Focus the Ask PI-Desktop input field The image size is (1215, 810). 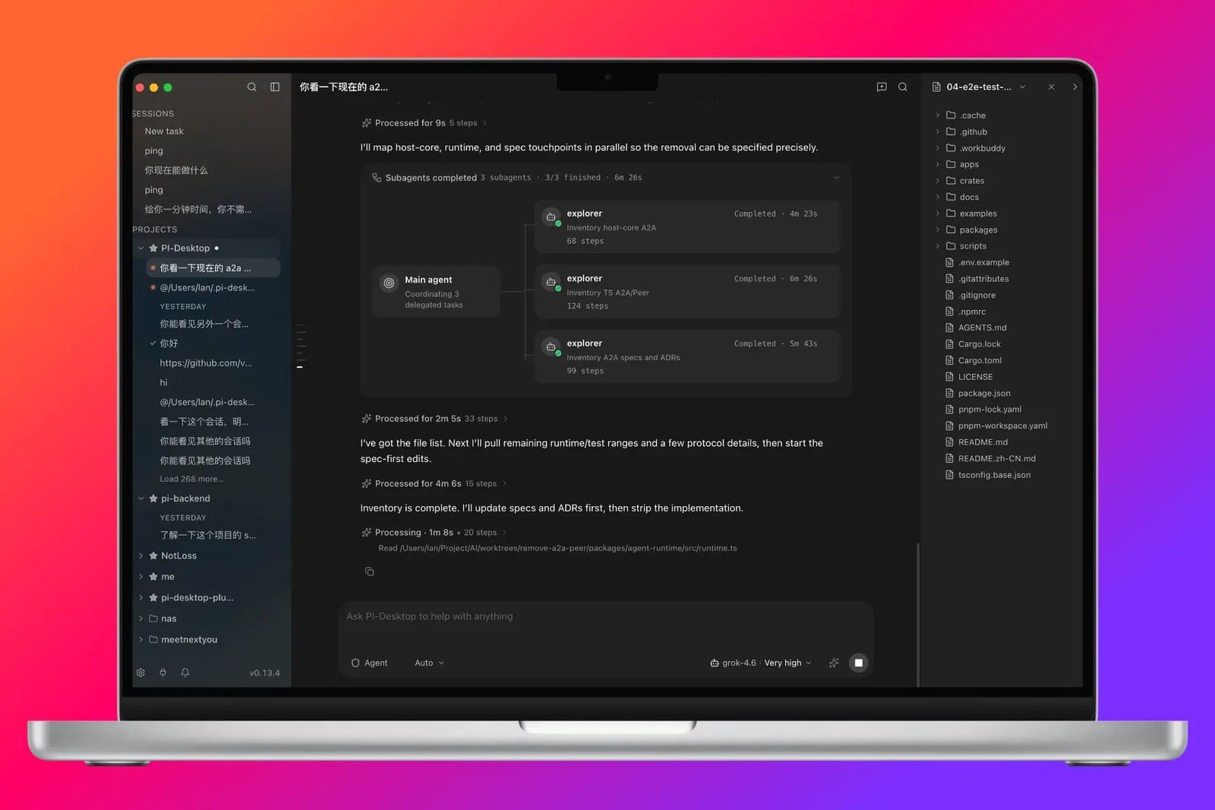click(x=605, y=616)
